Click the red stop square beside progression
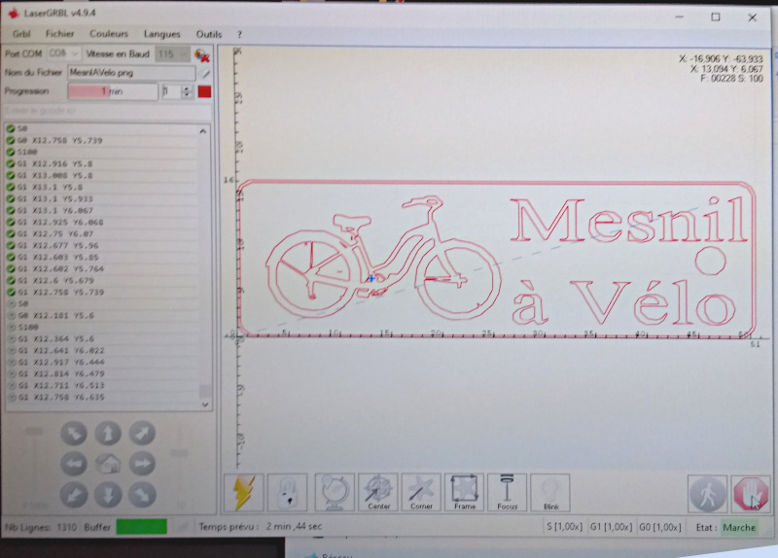Image resolution: width=778 pixels, height=558 pixels. [x=204, y=91]
